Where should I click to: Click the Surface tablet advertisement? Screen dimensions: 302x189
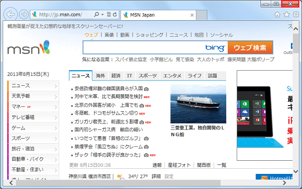point(265,115)
